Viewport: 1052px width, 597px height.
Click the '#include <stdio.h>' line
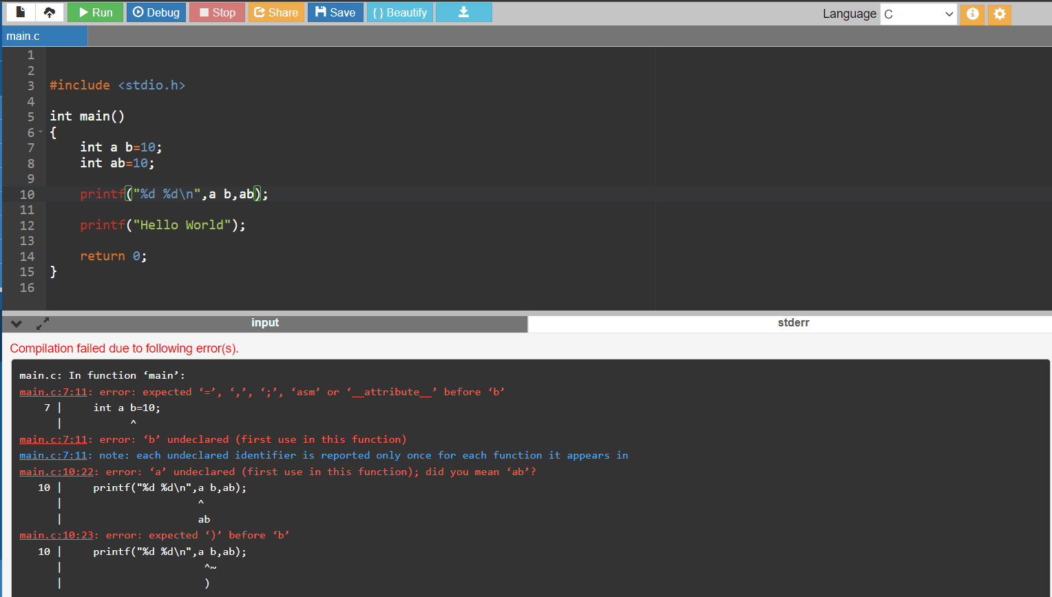pyautogui.click(x=117, y=85)
